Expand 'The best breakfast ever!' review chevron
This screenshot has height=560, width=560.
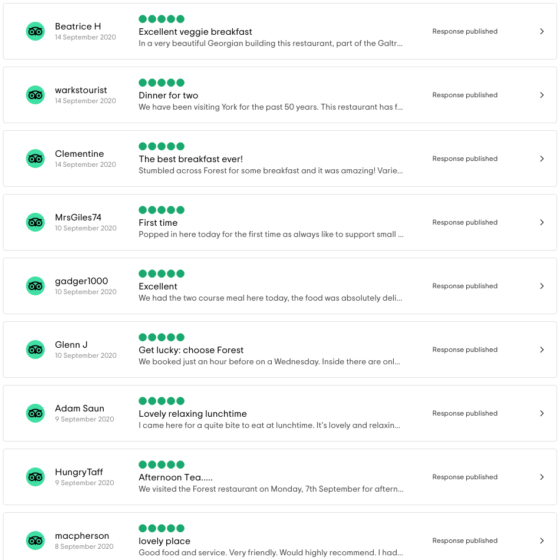pos(542,159)
